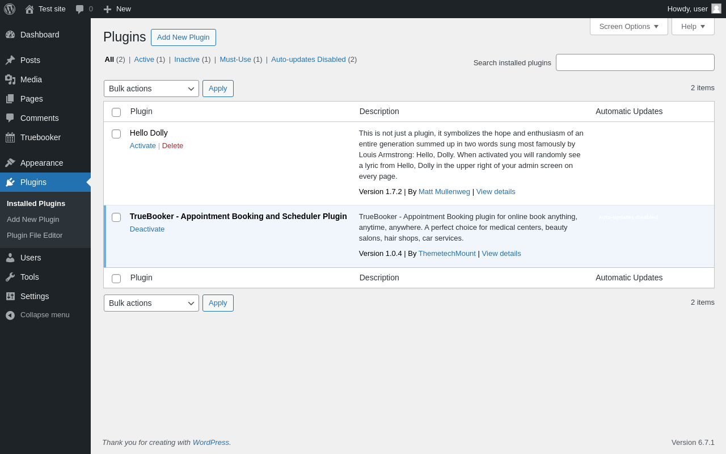Screen dimensions: 726x454
Task: Click the Appearance paintbrush icon
Action: click(x=10, y=163)
